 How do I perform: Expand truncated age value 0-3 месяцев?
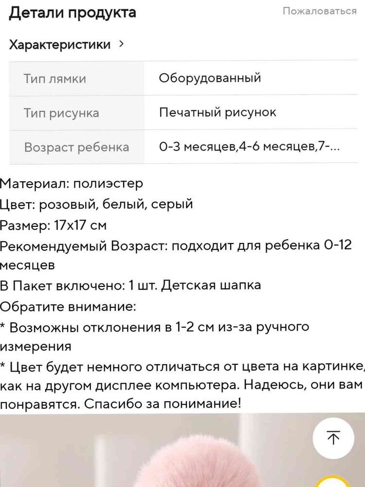point(249,147)
